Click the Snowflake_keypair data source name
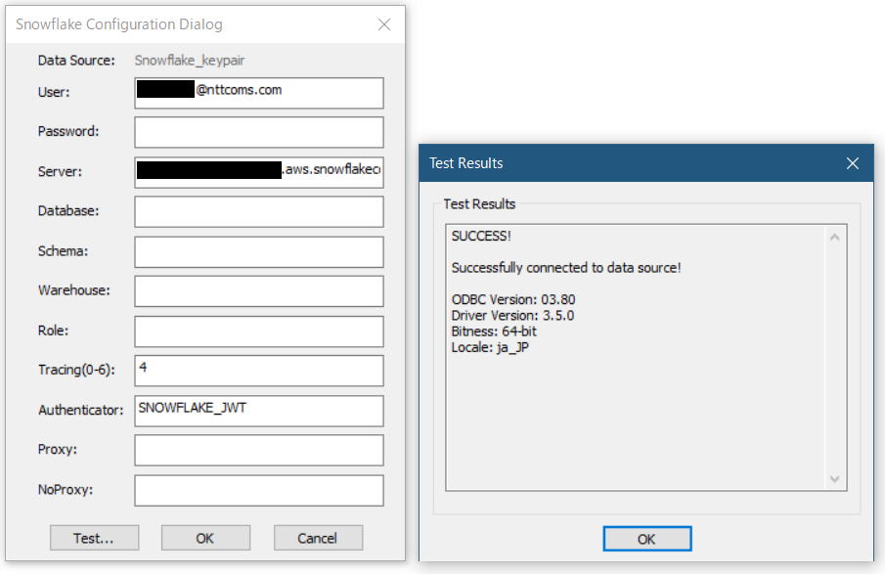885x574 pixels. (190, 61)
